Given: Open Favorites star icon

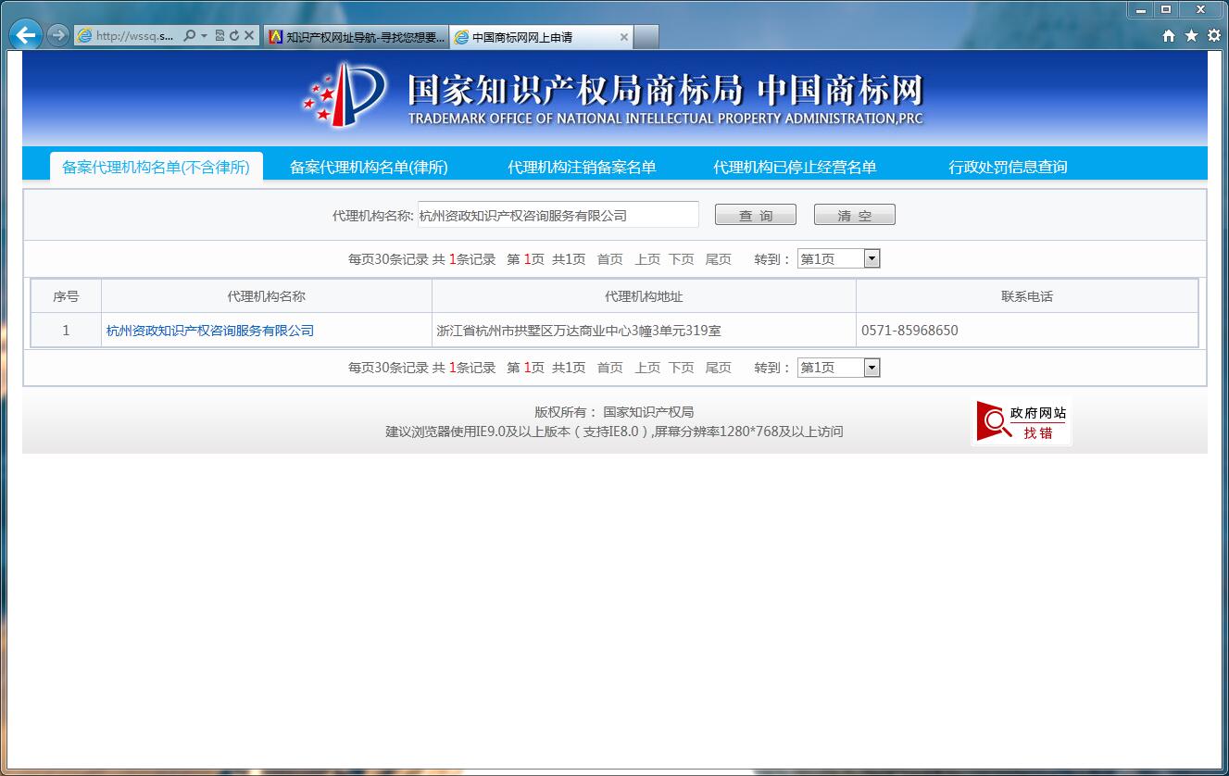Looking at the screenshot, I should [1191, 36].
